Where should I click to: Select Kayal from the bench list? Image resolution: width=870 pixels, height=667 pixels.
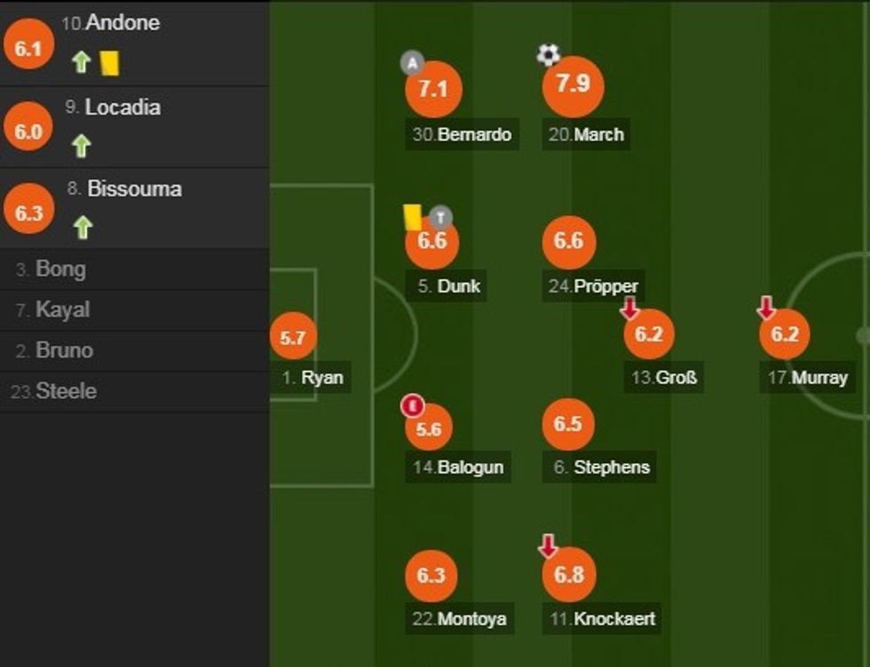[x=62, y=310]
